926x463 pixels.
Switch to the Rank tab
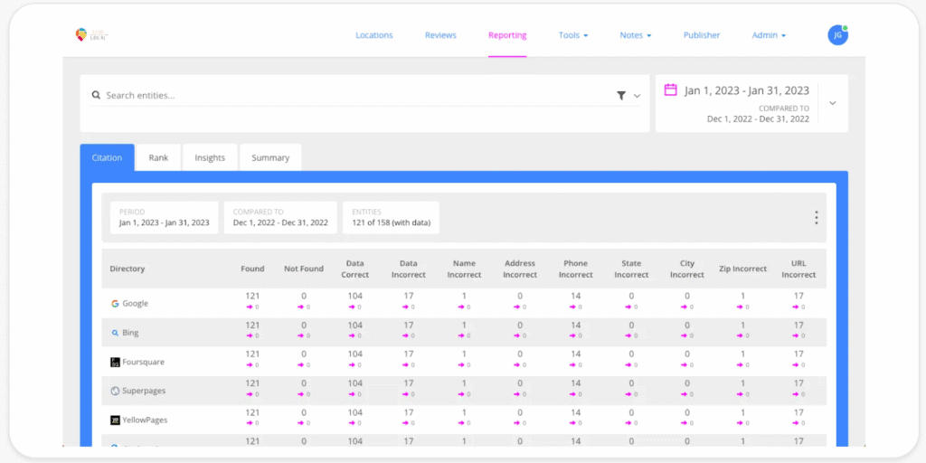[x=158, y=157]
